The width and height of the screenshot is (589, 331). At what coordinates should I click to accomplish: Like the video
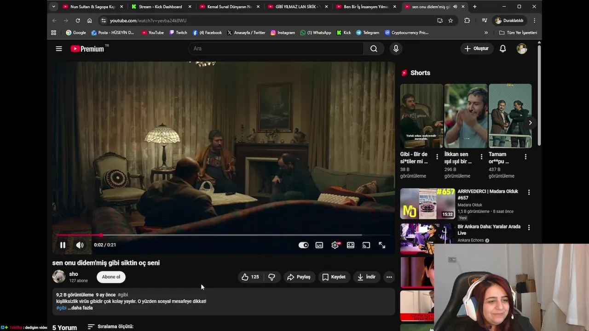point(250,277)
